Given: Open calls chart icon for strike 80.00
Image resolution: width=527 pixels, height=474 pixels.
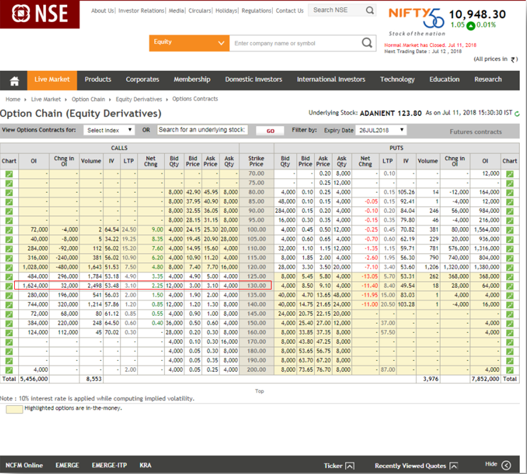Looking at the screenshot, I should [x=9, y=193].
